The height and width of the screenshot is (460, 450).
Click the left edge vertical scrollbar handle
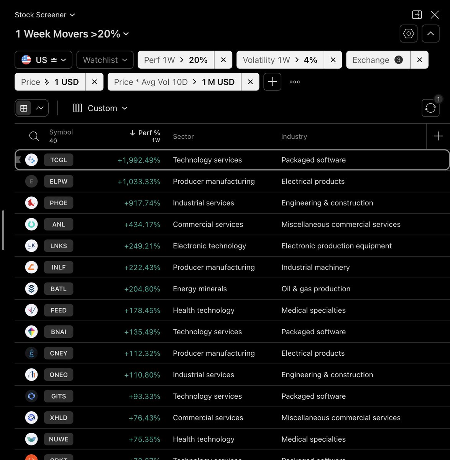pos(3,230)
